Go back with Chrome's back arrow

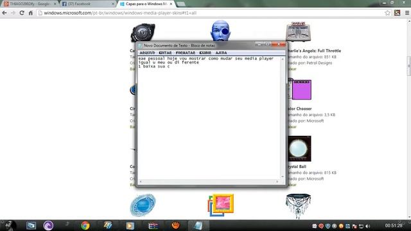[4, 13]
